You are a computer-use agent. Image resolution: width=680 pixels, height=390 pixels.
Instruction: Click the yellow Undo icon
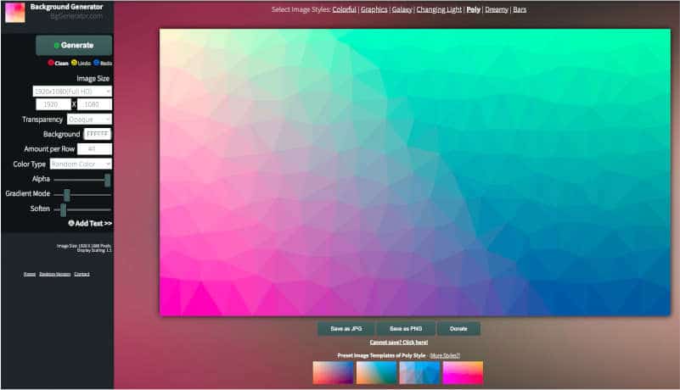coord(74,63)
